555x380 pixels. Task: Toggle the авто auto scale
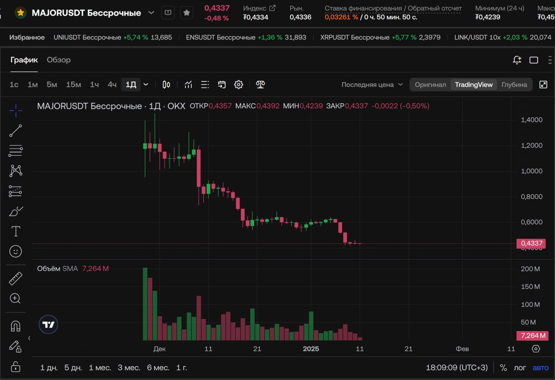tap(541, 367)
